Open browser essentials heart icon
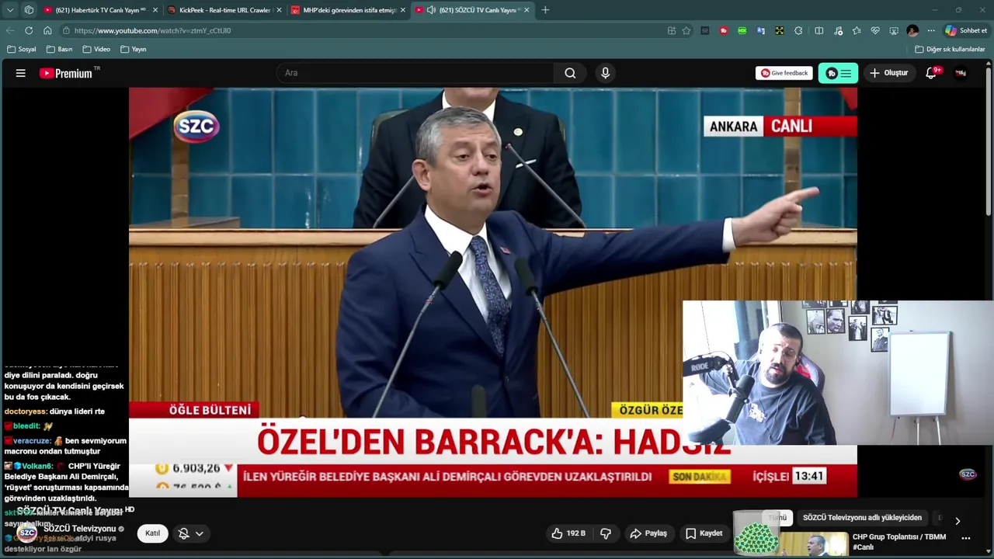 click(875, 30)
